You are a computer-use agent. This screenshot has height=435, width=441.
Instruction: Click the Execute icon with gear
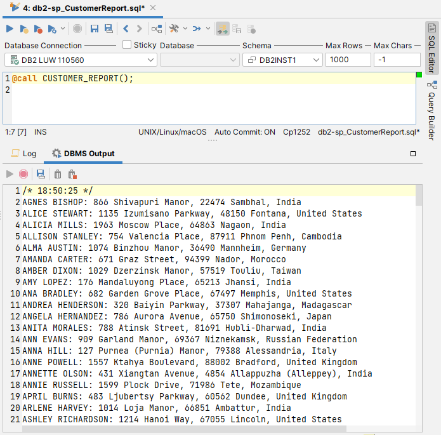(x=52, y=29)
